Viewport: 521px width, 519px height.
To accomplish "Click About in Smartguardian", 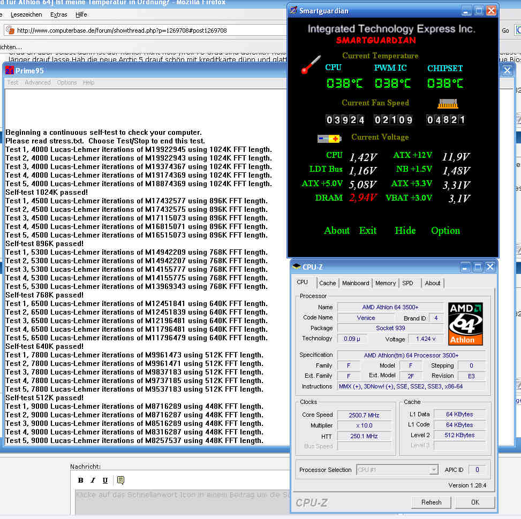I will click(337, 231).
